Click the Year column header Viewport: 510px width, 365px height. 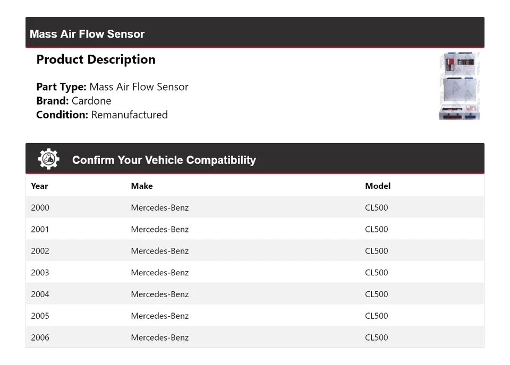click(x=39, y=186)
